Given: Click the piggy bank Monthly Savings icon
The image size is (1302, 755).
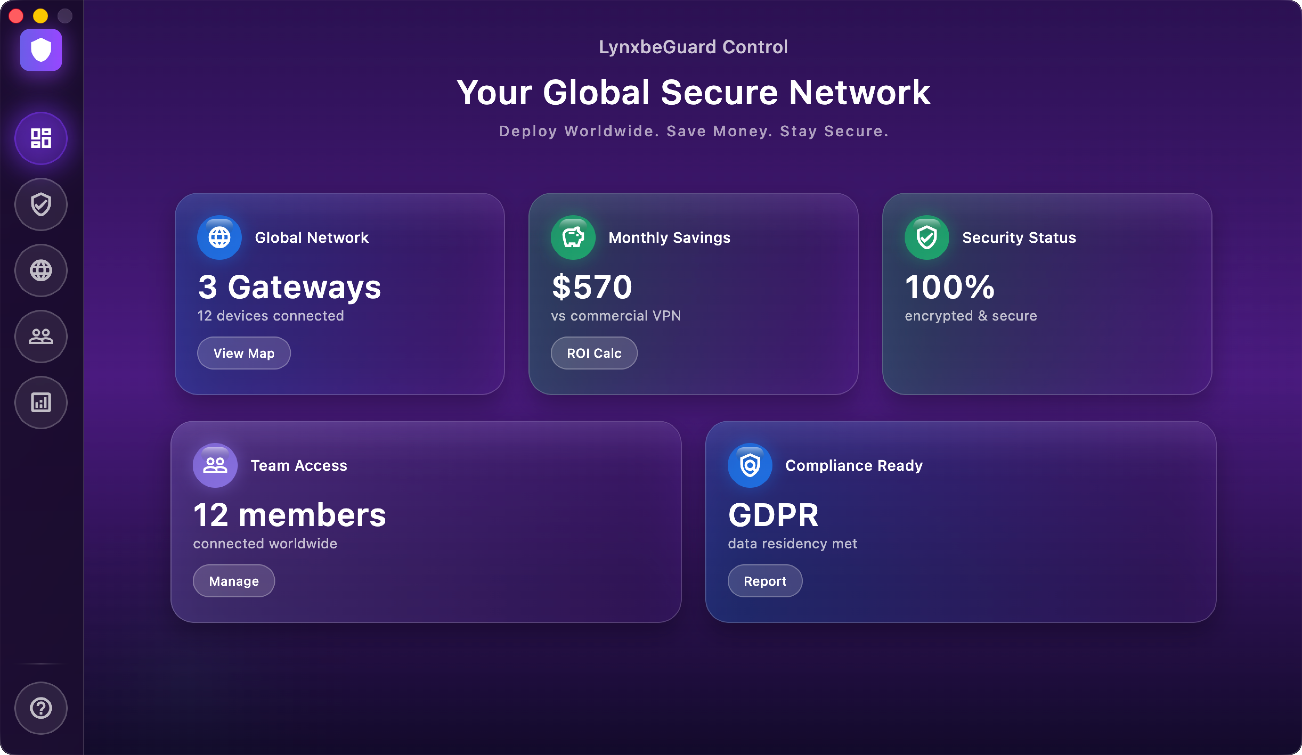Looking at the screenshot, I should [572, 237].
